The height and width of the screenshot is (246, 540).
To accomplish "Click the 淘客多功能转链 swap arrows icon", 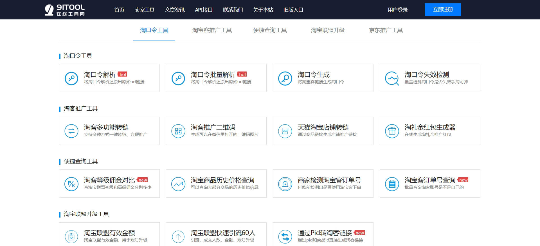I will pyautogui.click(x=71, y=131).
